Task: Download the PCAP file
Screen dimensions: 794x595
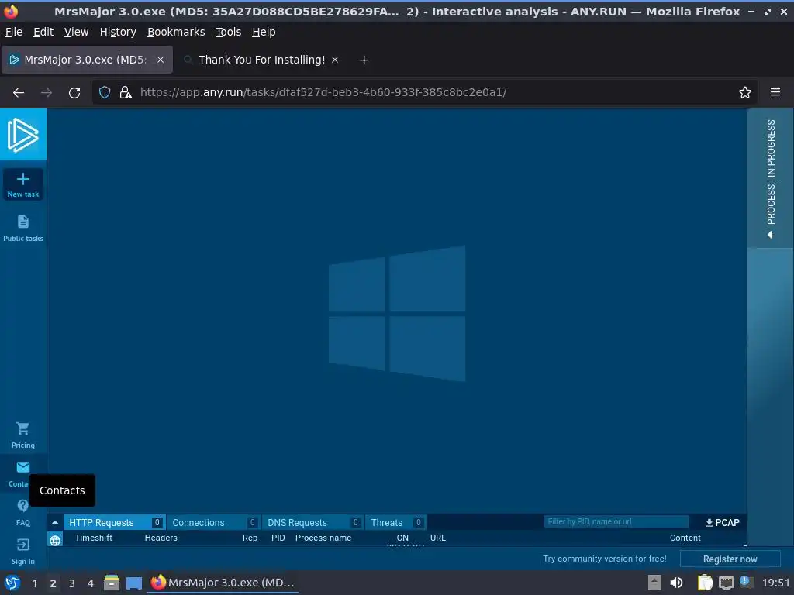Action: click(x=723, y=523)
